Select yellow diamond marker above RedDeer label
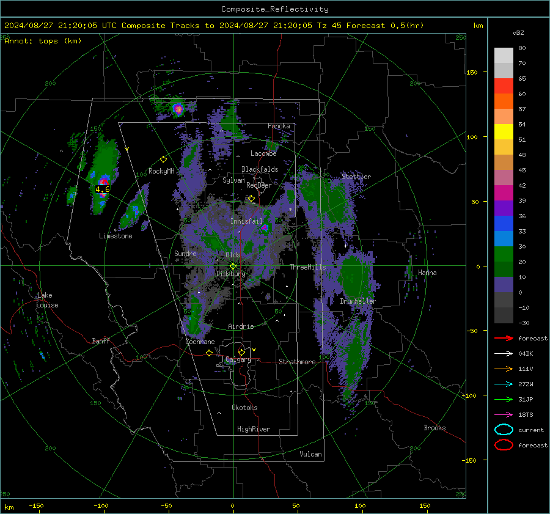Image resolution: width=550 pixels, height=514 pixels. 251,199
